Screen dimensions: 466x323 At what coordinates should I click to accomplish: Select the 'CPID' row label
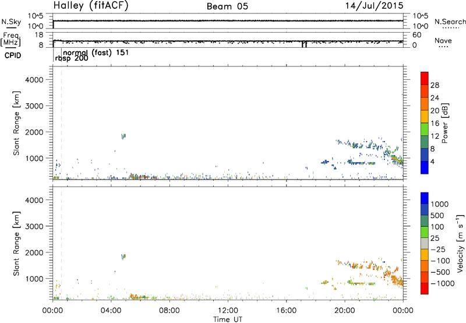coord(13,55)
